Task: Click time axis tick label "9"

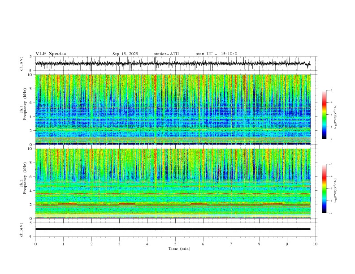Action: (x=287, y=244)
